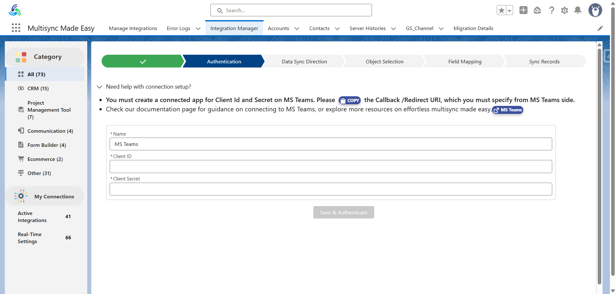The width and height of the screenshot is (616, 294).
Task: Expand the Error Logs dropdown chevron
Action: tap(198, 28)
